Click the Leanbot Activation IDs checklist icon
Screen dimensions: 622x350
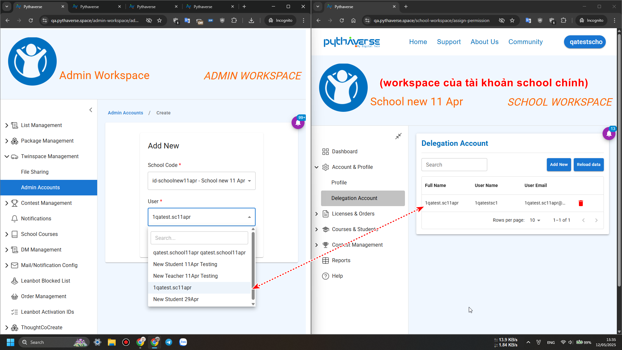(14, 312)
